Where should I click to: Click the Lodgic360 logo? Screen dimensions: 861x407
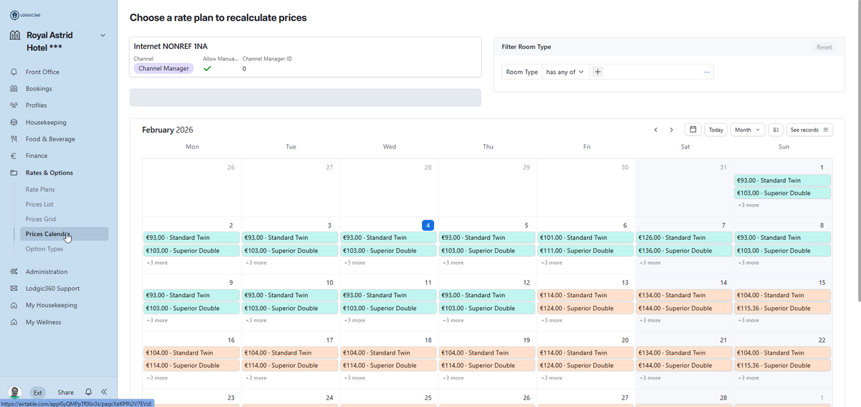24,17
